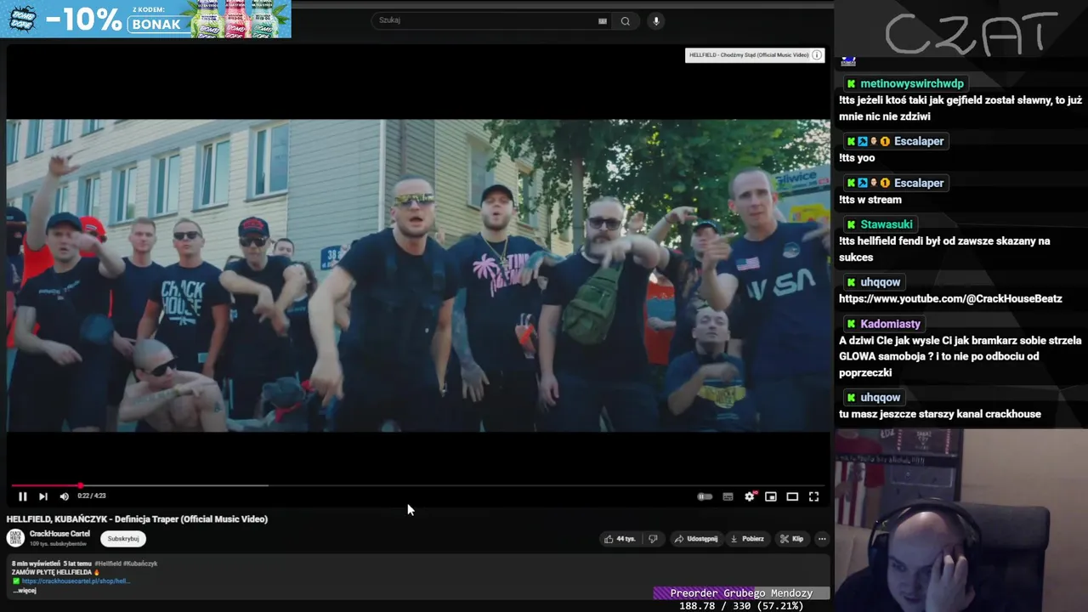Image resolution: width=1088 pixels, height=612 pixels.
Task: Click the video title 'HELLFIELD, KUBAŃCZYK - Definicja Traper'
Action: 137,519
